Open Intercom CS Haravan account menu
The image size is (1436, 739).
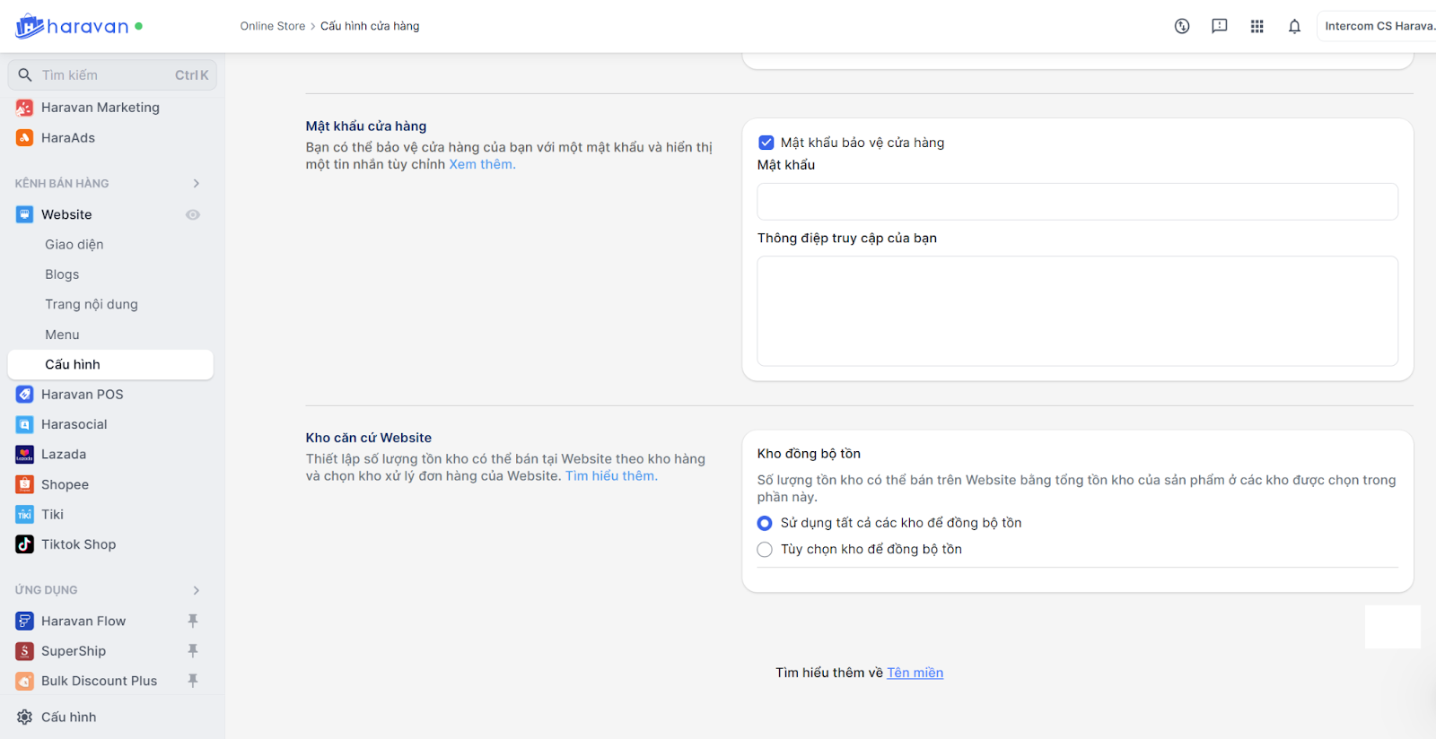tap(1378, 26)
